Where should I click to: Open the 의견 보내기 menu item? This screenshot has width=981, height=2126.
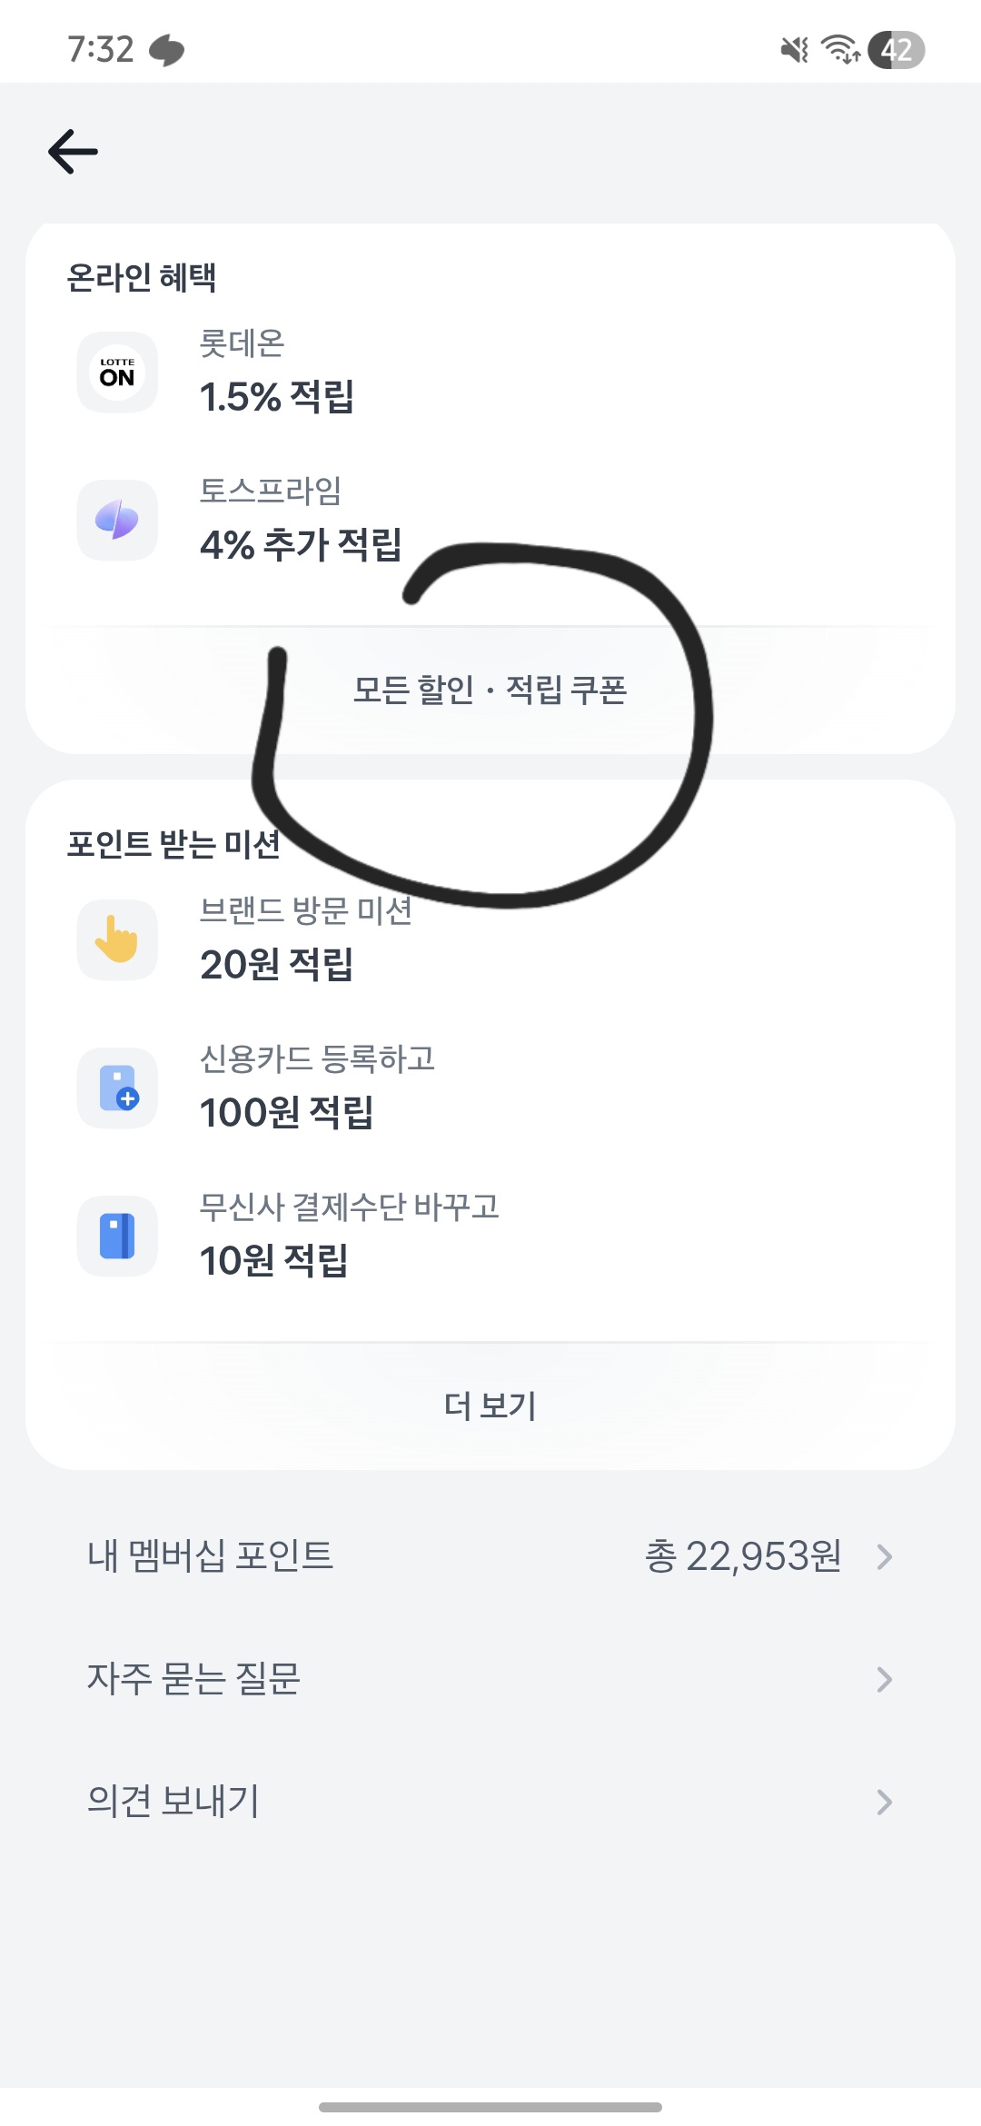pos(173,1802)
